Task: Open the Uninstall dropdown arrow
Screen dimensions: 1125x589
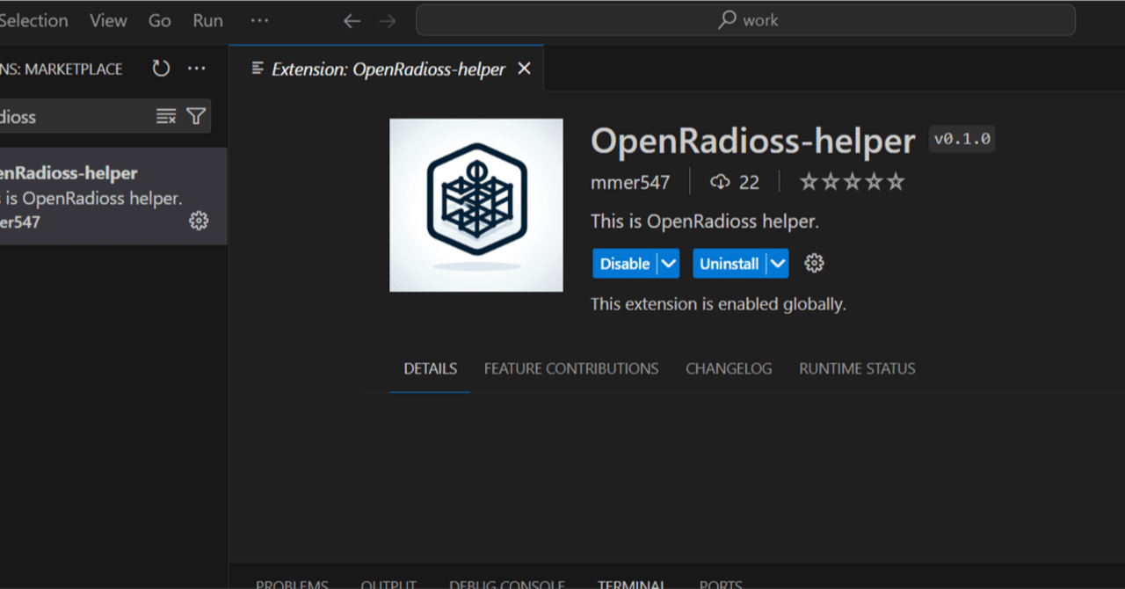Action: (777, 263)
